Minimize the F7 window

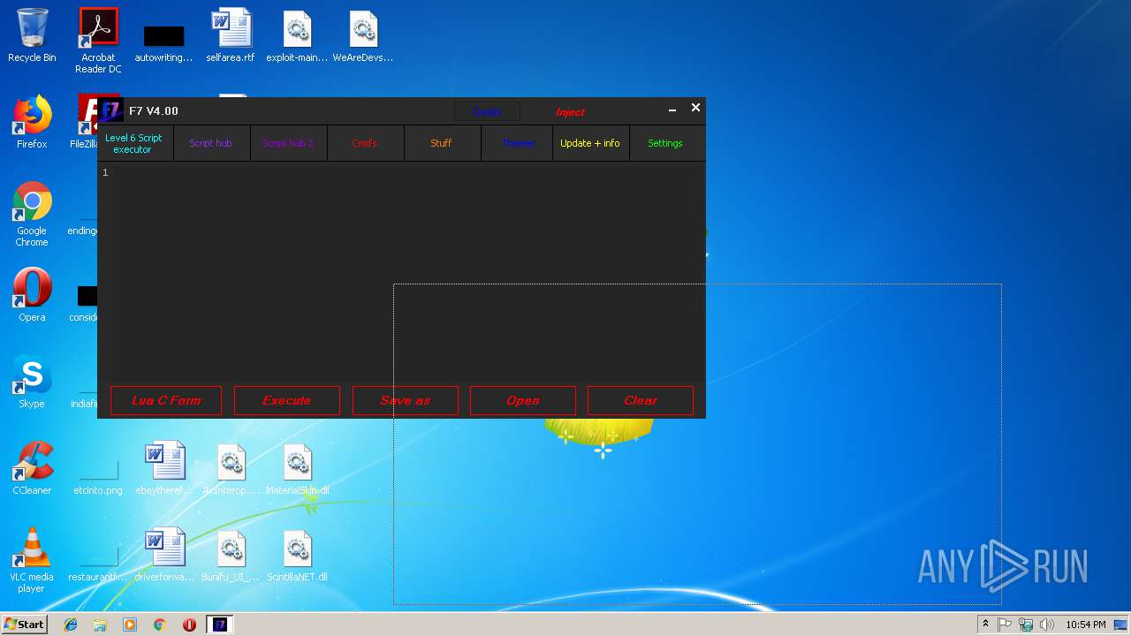(672, 110)
